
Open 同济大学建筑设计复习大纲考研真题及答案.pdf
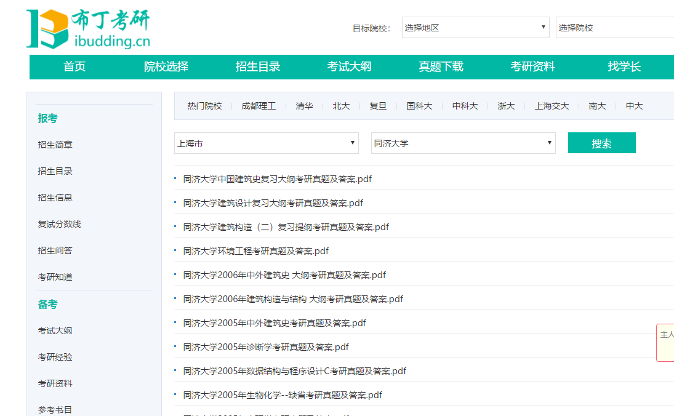tap(273, 203)
